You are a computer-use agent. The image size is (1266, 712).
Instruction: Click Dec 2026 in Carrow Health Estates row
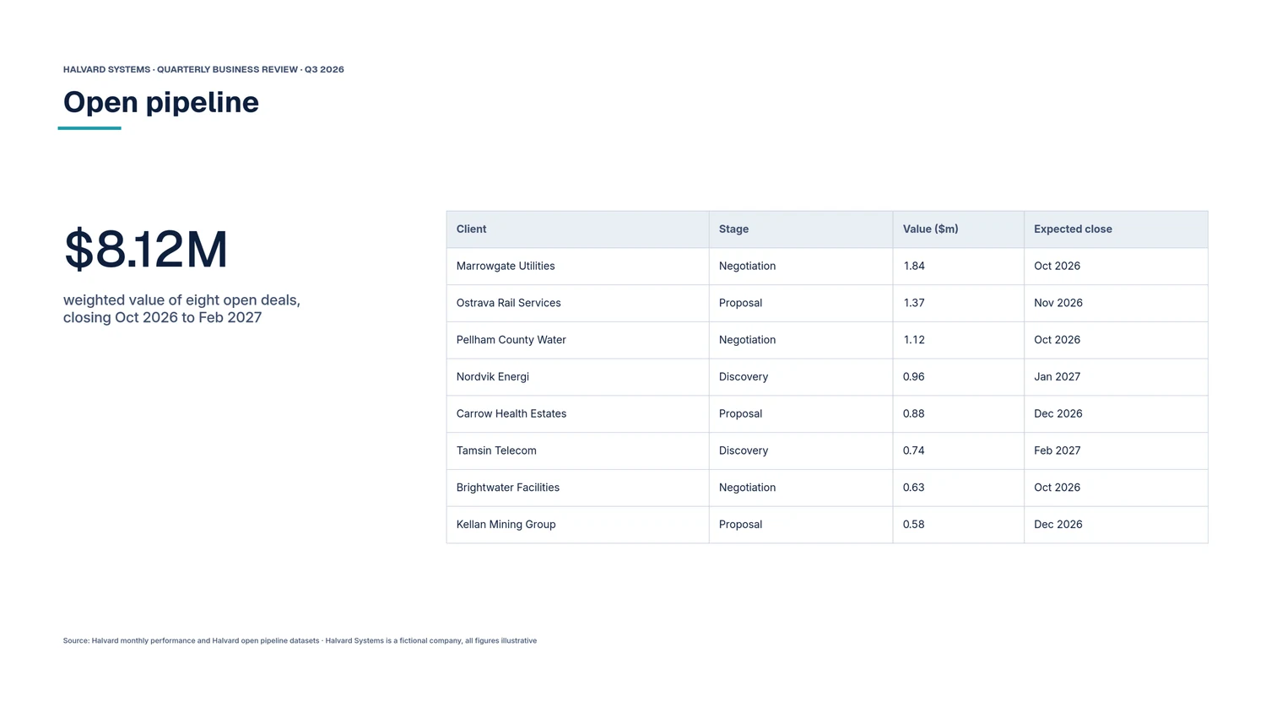point(1116,414)
